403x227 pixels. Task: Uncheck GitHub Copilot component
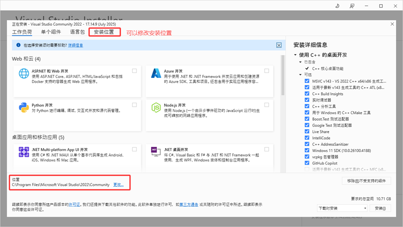pos(307,163)
